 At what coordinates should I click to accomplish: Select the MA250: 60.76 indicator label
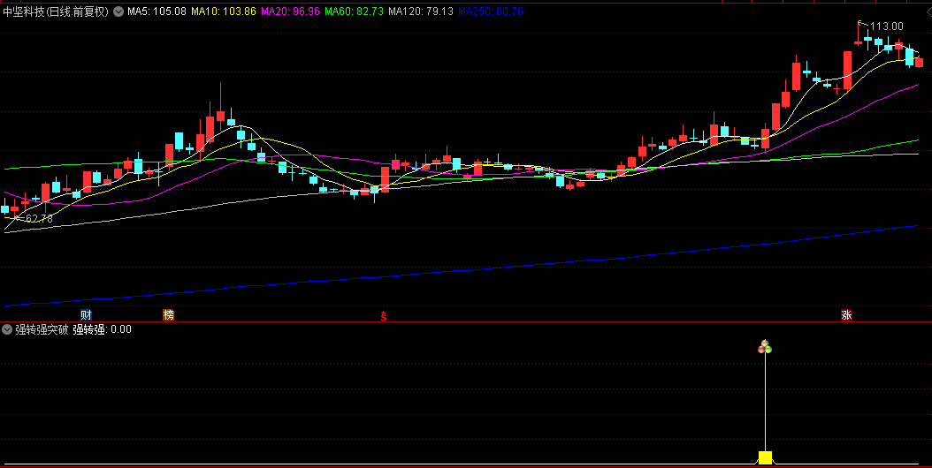coord(491,11)
